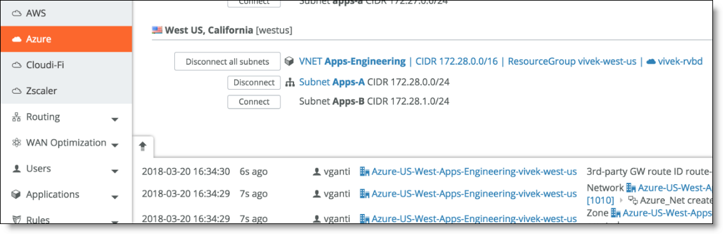Image resolution: width=723 pixels, height=234 pixels.
Task: Click the Azure cloud icon in sidebar
Action: tap(17, 39)
